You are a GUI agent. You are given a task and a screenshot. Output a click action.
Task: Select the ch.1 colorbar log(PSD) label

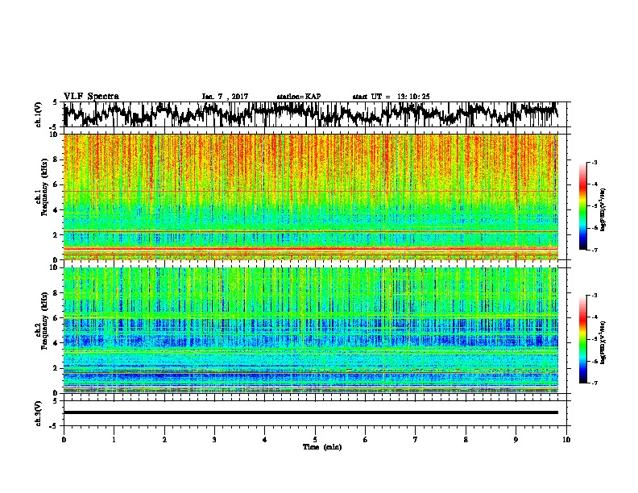coord(603,210)
